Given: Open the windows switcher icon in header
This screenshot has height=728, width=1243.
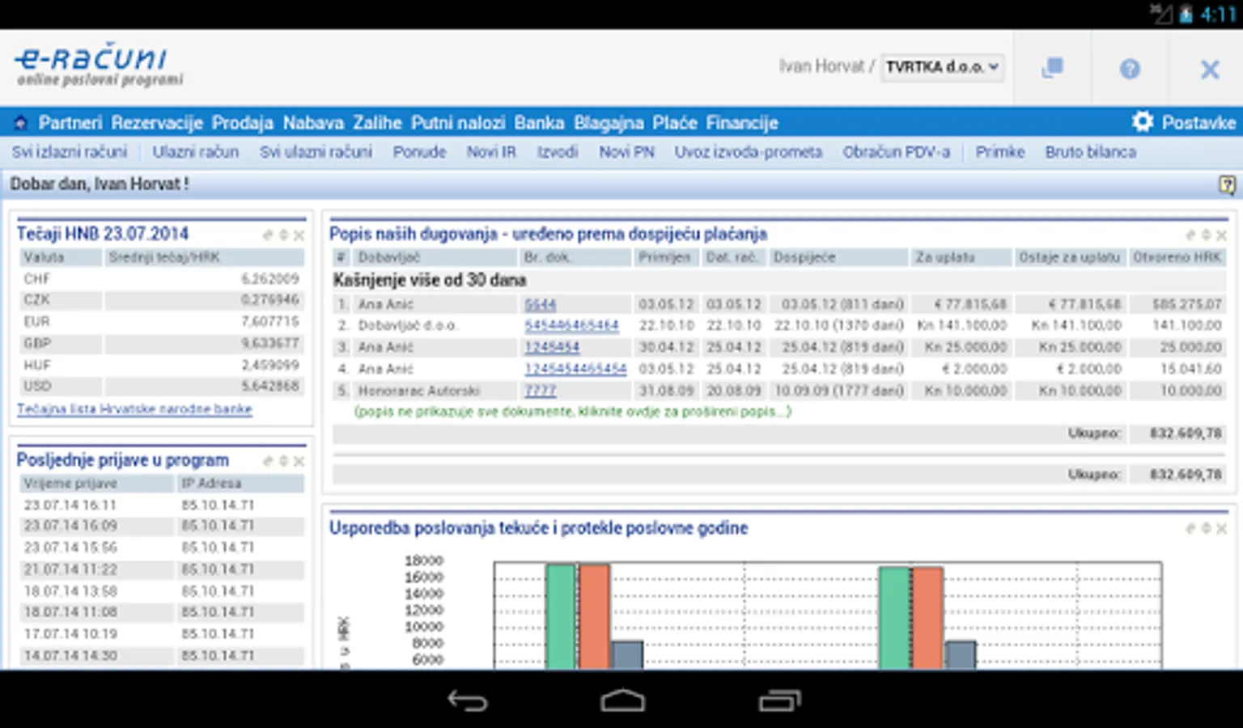Looking at the screenshot, I should [x=1052, y=68].
